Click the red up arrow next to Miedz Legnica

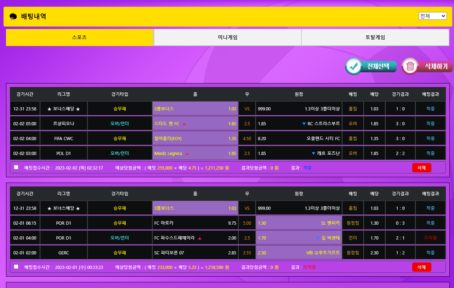point(187,154)
